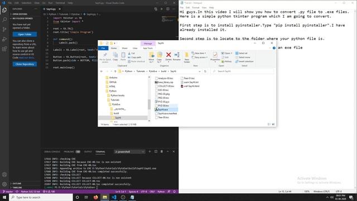
Task: Click Run Python file icon in editor
Action: pos(162,9)
